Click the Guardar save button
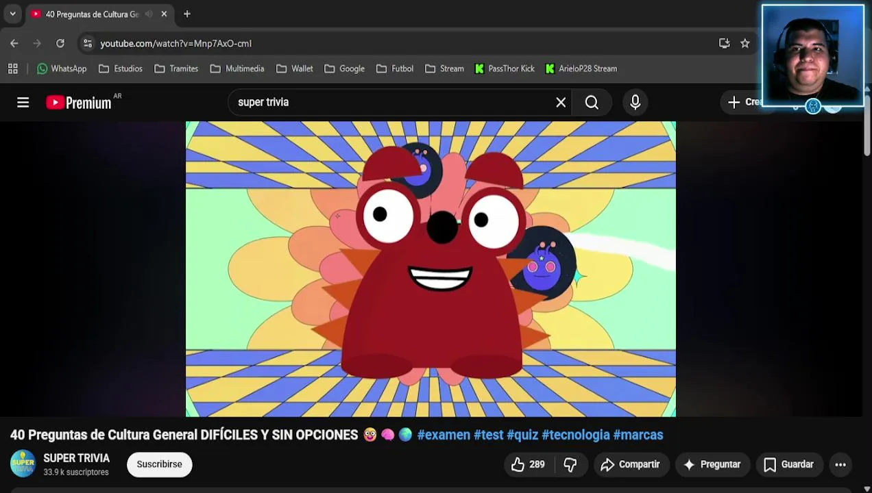872x493 pixels. (788, 464)
